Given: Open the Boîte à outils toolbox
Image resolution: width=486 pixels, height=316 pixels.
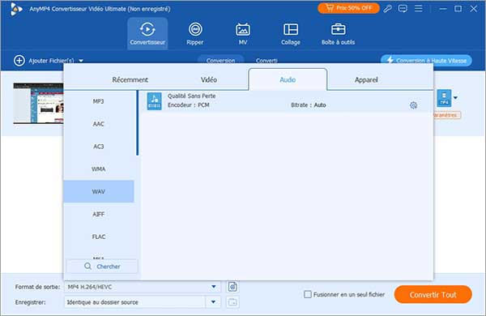Looking at the screenshot, I should click(338, 33).
